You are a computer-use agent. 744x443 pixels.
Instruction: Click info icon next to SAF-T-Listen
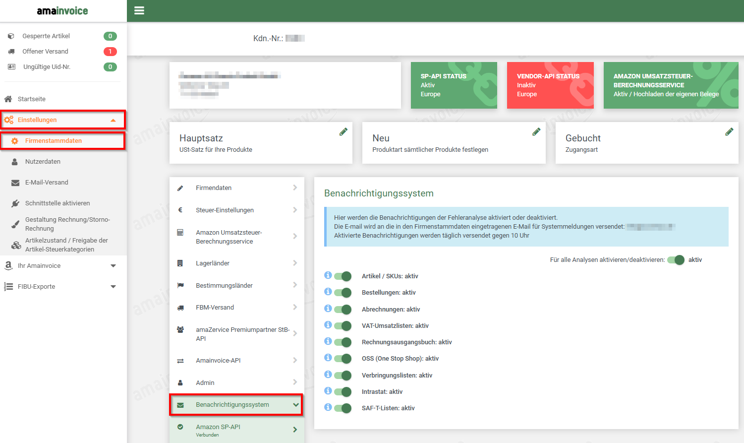pyautogui.click(x=328, y=407)
